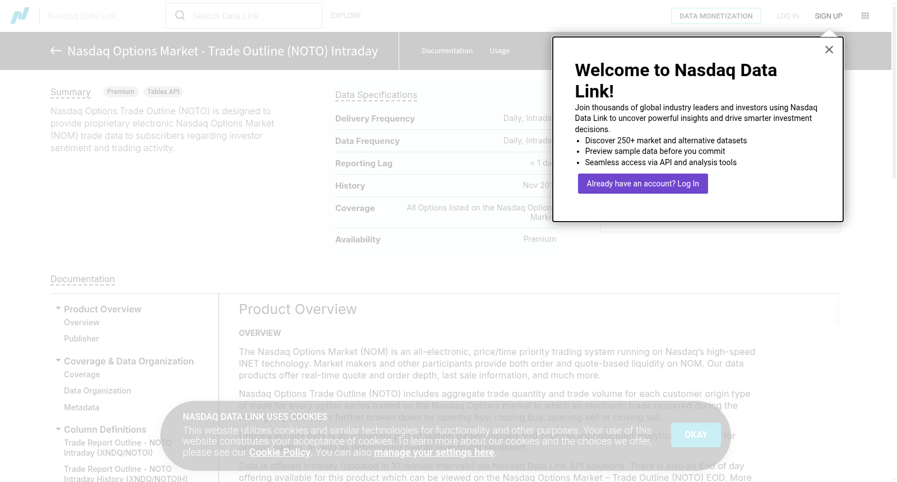The image size is (897, 482).
Task: Open the Documentation tab in header
Action: 447,51
